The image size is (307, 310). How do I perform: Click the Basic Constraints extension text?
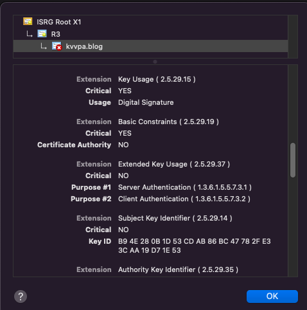coord(168,122)
